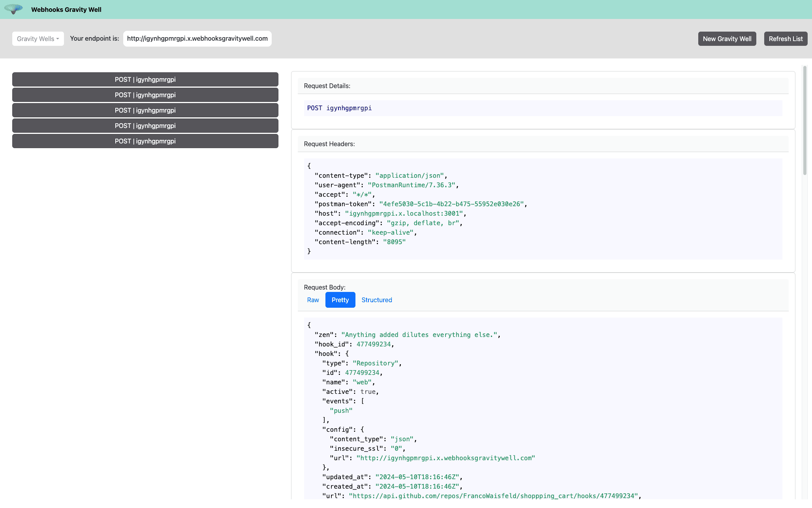Click the third POST igynhgpmrgpi request

coord(145,110)
